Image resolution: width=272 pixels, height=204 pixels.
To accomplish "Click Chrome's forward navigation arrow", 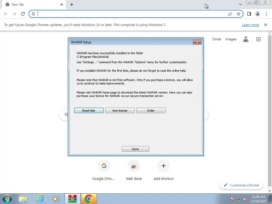I will click(14, 14).
